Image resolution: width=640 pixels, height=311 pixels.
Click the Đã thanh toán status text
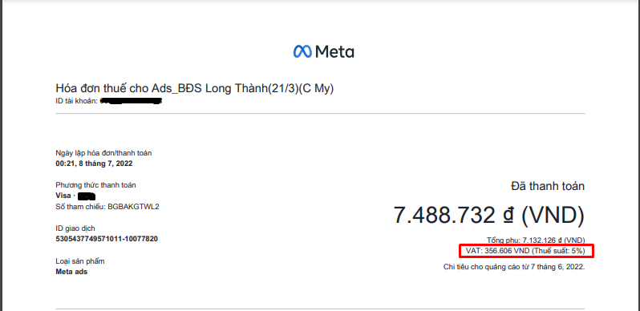point(548,187)
